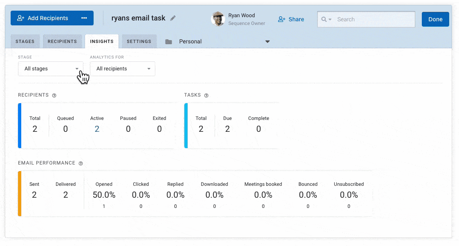Viewport: 459px width, 246px height.
Task: Open the All recipients analytics dropdown
Action: 122,69
